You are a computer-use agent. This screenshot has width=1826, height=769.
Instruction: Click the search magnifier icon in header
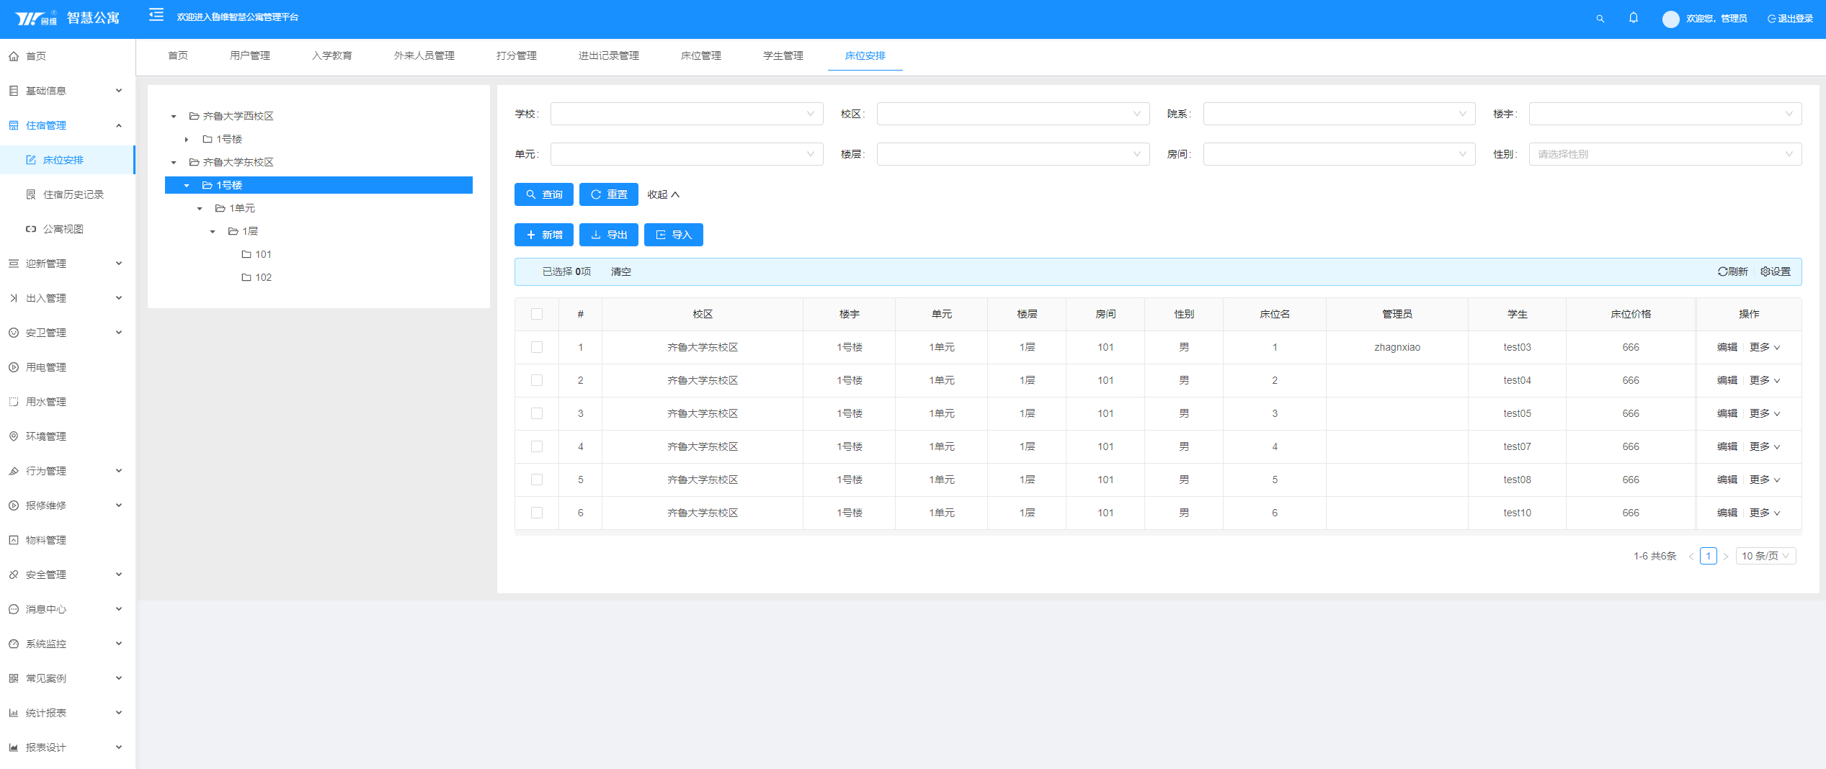coord(1600,19)
